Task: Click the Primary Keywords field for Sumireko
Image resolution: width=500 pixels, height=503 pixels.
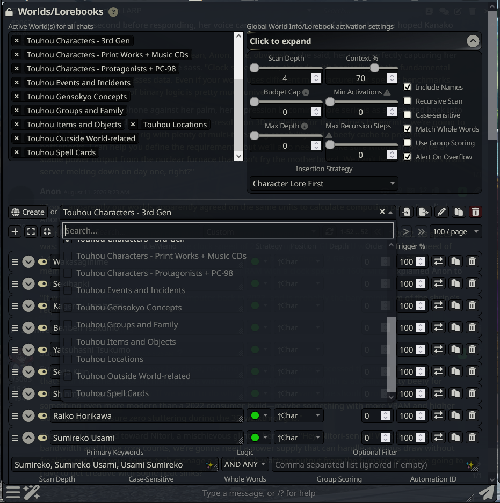Action: click(114, 464)
